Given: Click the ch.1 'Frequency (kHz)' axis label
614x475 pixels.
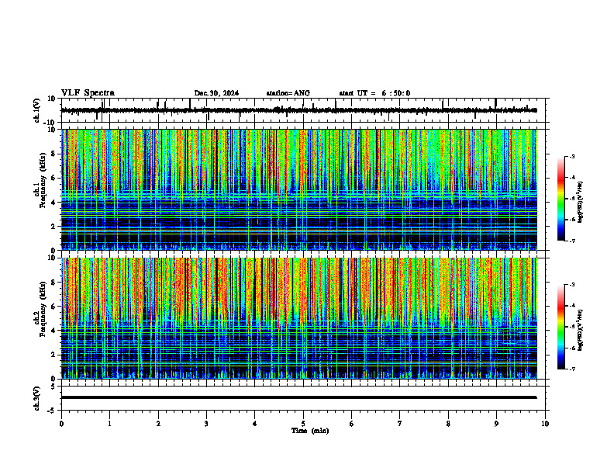Looking at the screenshot, I should click(43, 180).
